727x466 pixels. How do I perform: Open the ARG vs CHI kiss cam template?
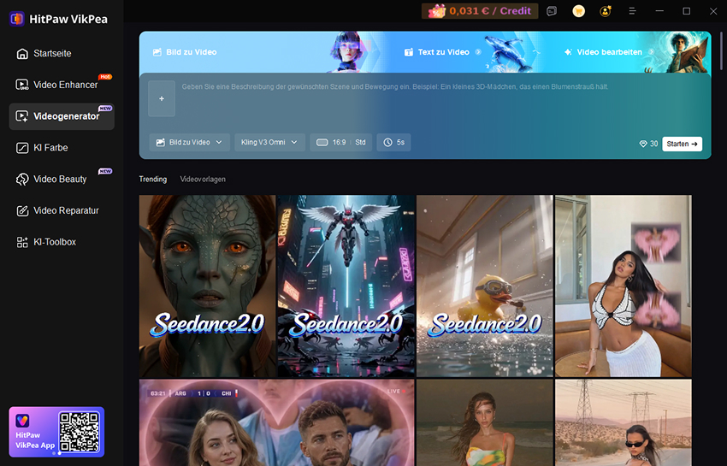click(x=277, y=422)
